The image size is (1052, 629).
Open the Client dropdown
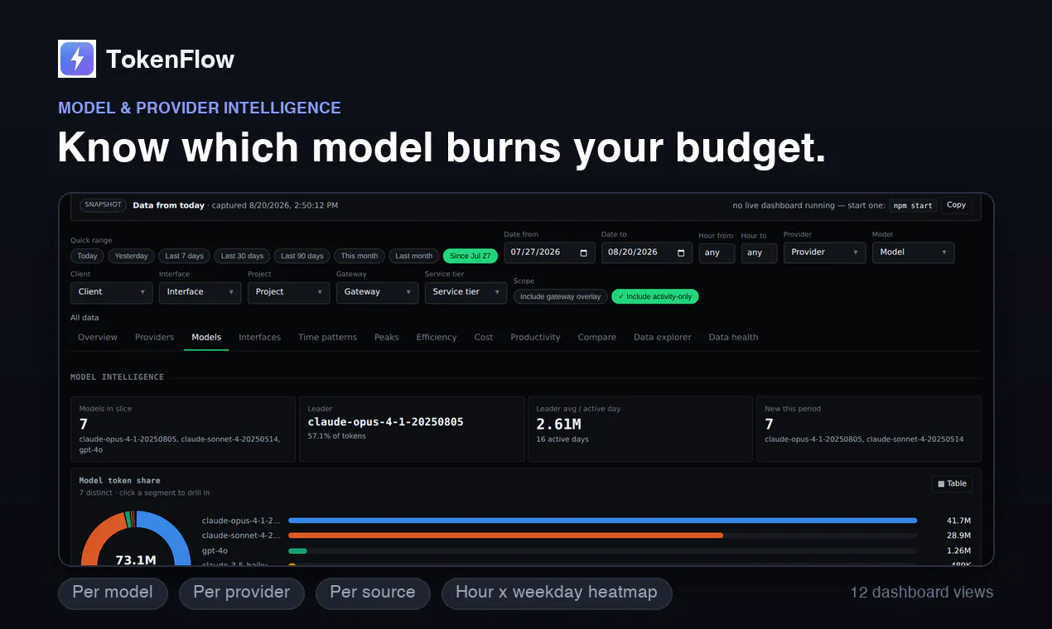(111, 292)
